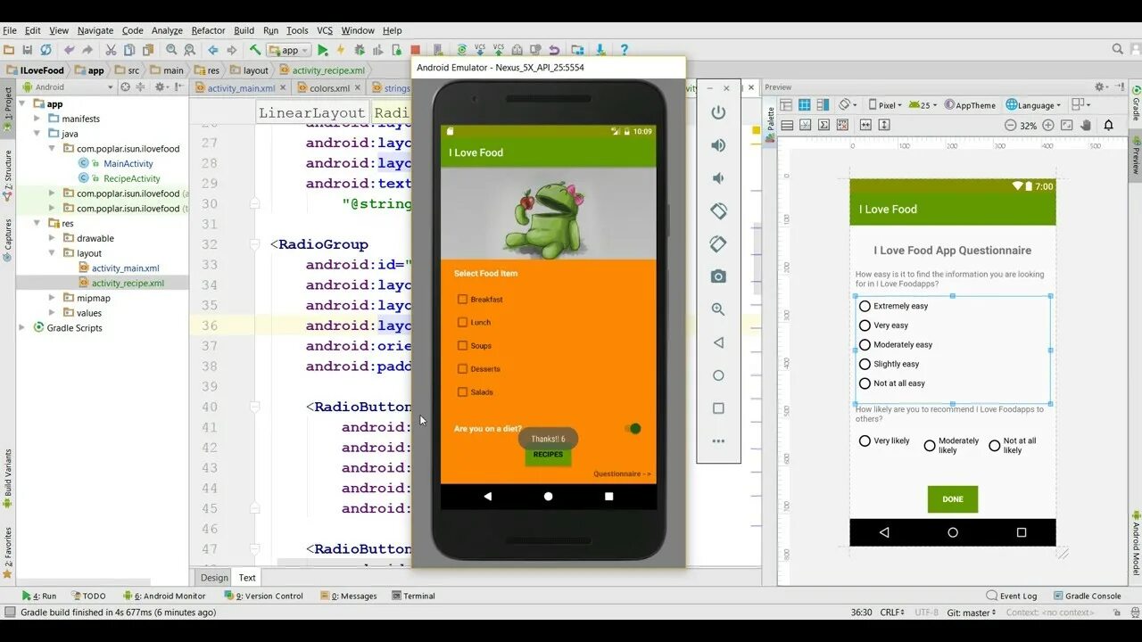Image resolution: width=1142 pixels, height=642 pixels.
Task: Switch to activity_main.xml editor tab
Action: [241, 88]
